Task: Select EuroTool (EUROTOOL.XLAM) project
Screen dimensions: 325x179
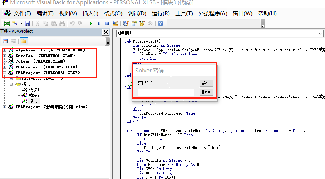Action: point(45,56)
